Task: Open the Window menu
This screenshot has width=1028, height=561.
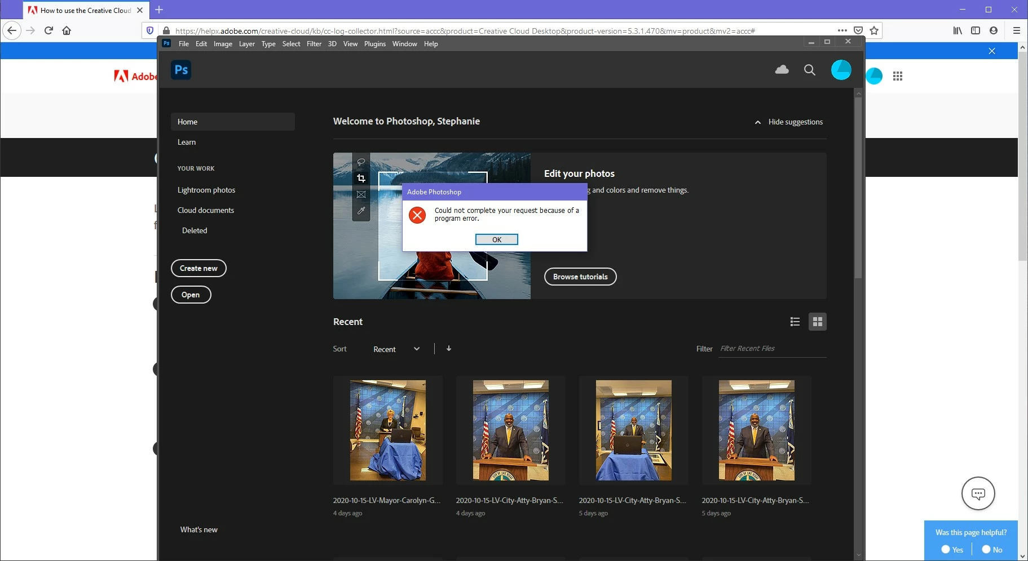Action: pyautogui.click(x=405, y=44)
